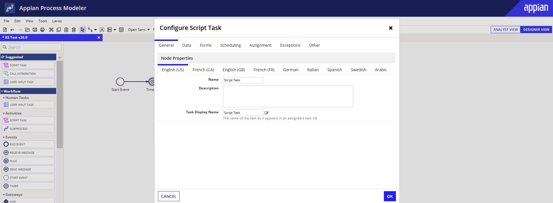Select the Receive Message event node
The height and width of the screenshot is (203, 553).
(x=28, y=153)
